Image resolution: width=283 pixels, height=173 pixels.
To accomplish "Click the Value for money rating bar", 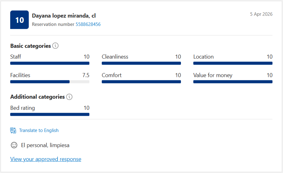I will tap(233, 82).
